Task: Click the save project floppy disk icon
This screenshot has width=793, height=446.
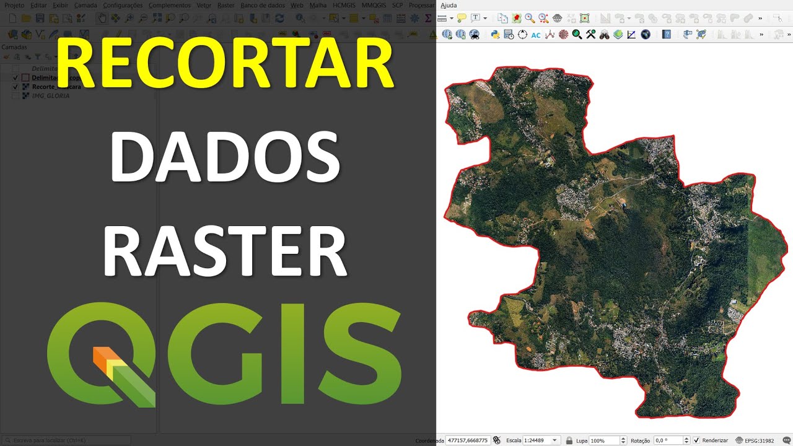Action: pos(40,19)
